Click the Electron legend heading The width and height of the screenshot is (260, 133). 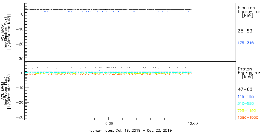[246, 7]
